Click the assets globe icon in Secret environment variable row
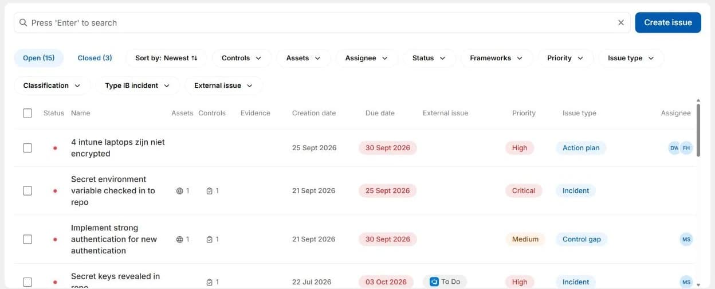The width and height of the screenshot is (715, 289). pos(179,191)
